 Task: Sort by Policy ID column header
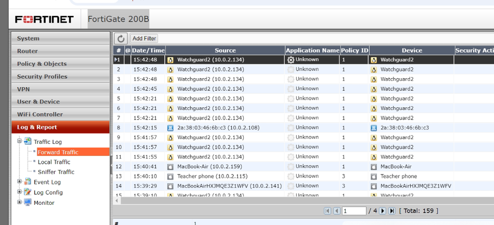coord(355,50)
